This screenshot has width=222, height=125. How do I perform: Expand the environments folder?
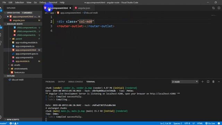pyautogui.click(x=9, y=69)
